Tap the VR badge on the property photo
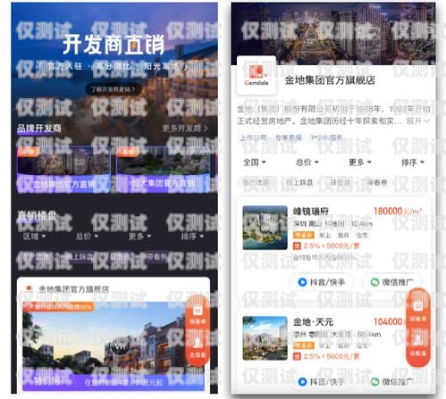The height and width of the screenshot is (399, 446). tap(120, 346)
